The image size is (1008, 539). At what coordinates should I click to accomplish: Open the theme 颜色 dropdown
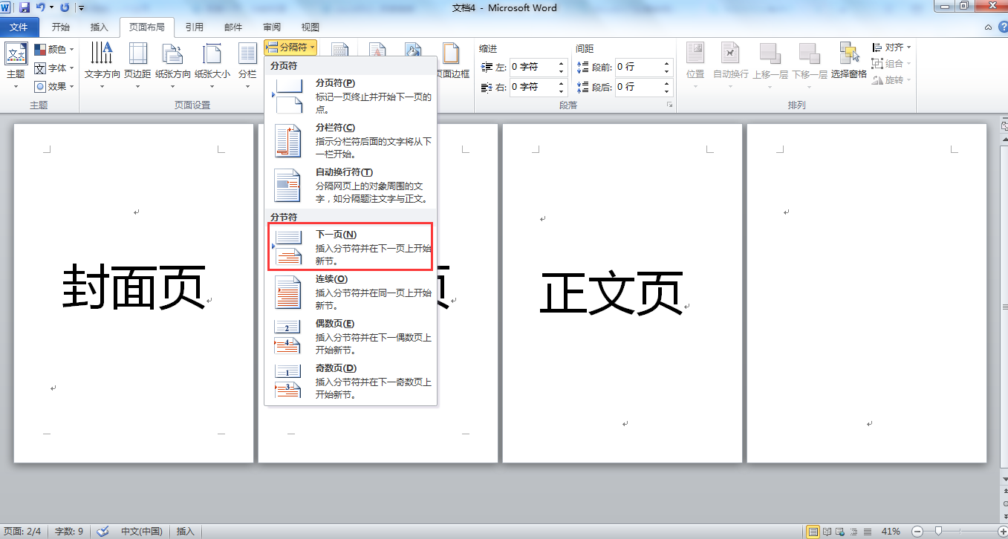53,49
